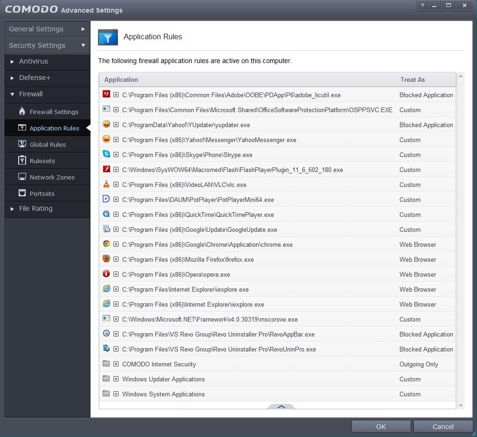Click the RevoAppBar.exe icon
Viewport: 477px width, 437px height.
coord(106,333)
